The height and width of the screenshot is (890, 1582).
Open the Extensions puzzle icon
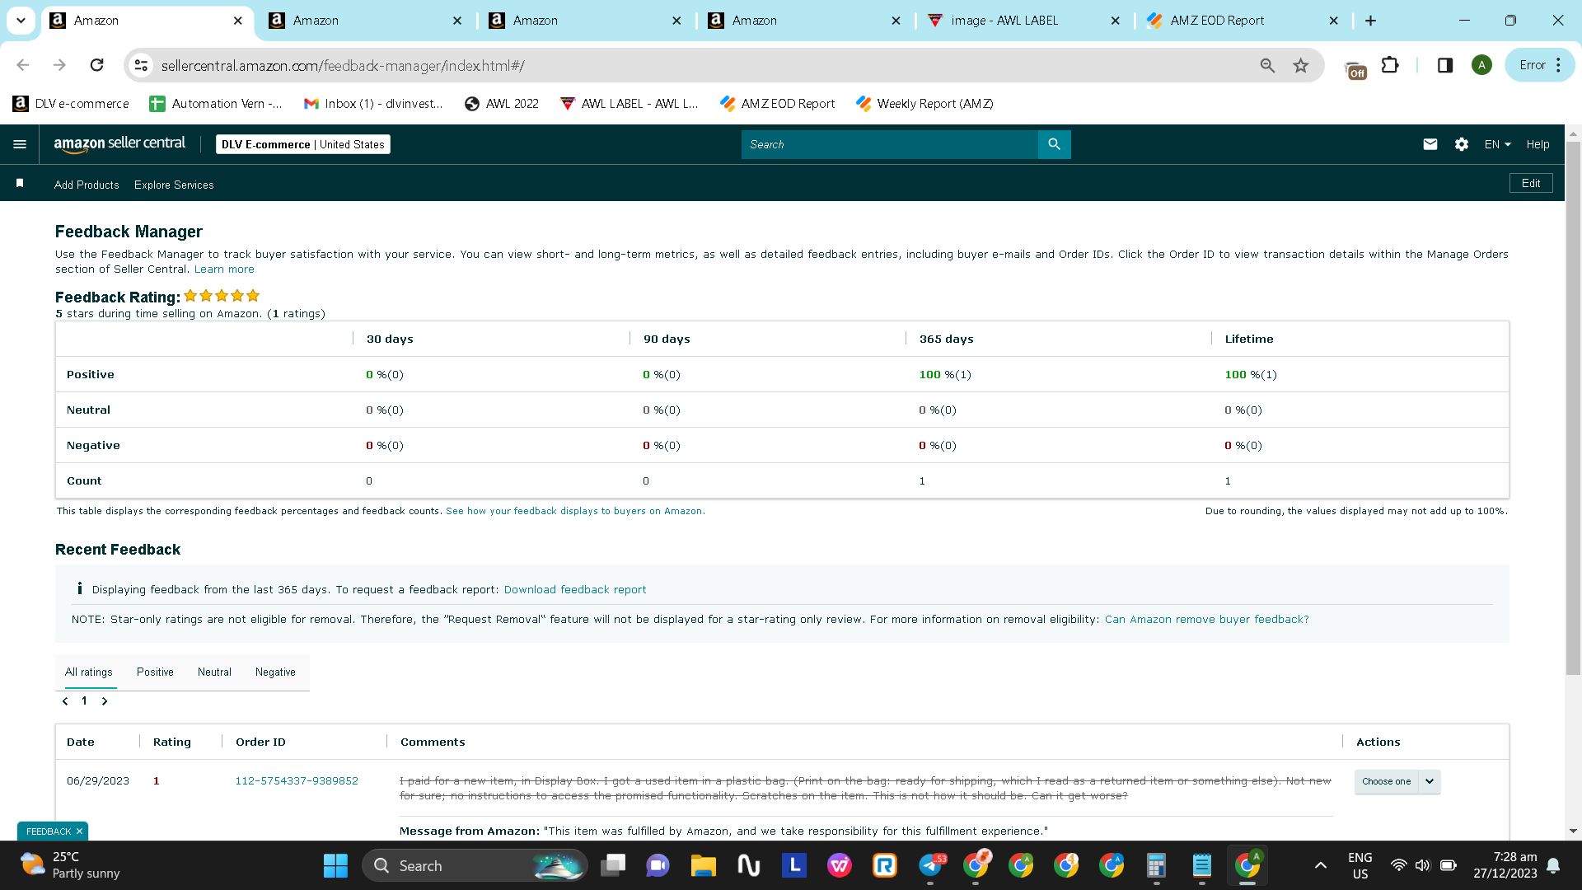(1390, 65)
